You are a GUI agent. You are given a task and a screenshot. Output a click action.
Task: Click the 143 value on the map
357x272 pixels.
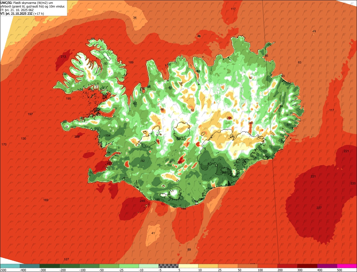click(x=251, y=123)
